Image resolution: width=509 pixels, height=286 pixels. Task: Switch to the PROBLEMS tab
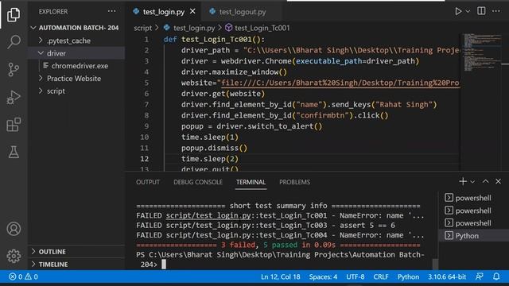pyautogui.click(x=295, y=182)
